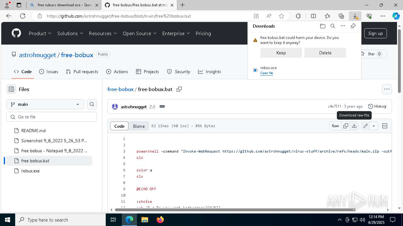This screenshot has width=403, height=226.
Task: Keep the free bobux.bat download
Action: (281, 53)
